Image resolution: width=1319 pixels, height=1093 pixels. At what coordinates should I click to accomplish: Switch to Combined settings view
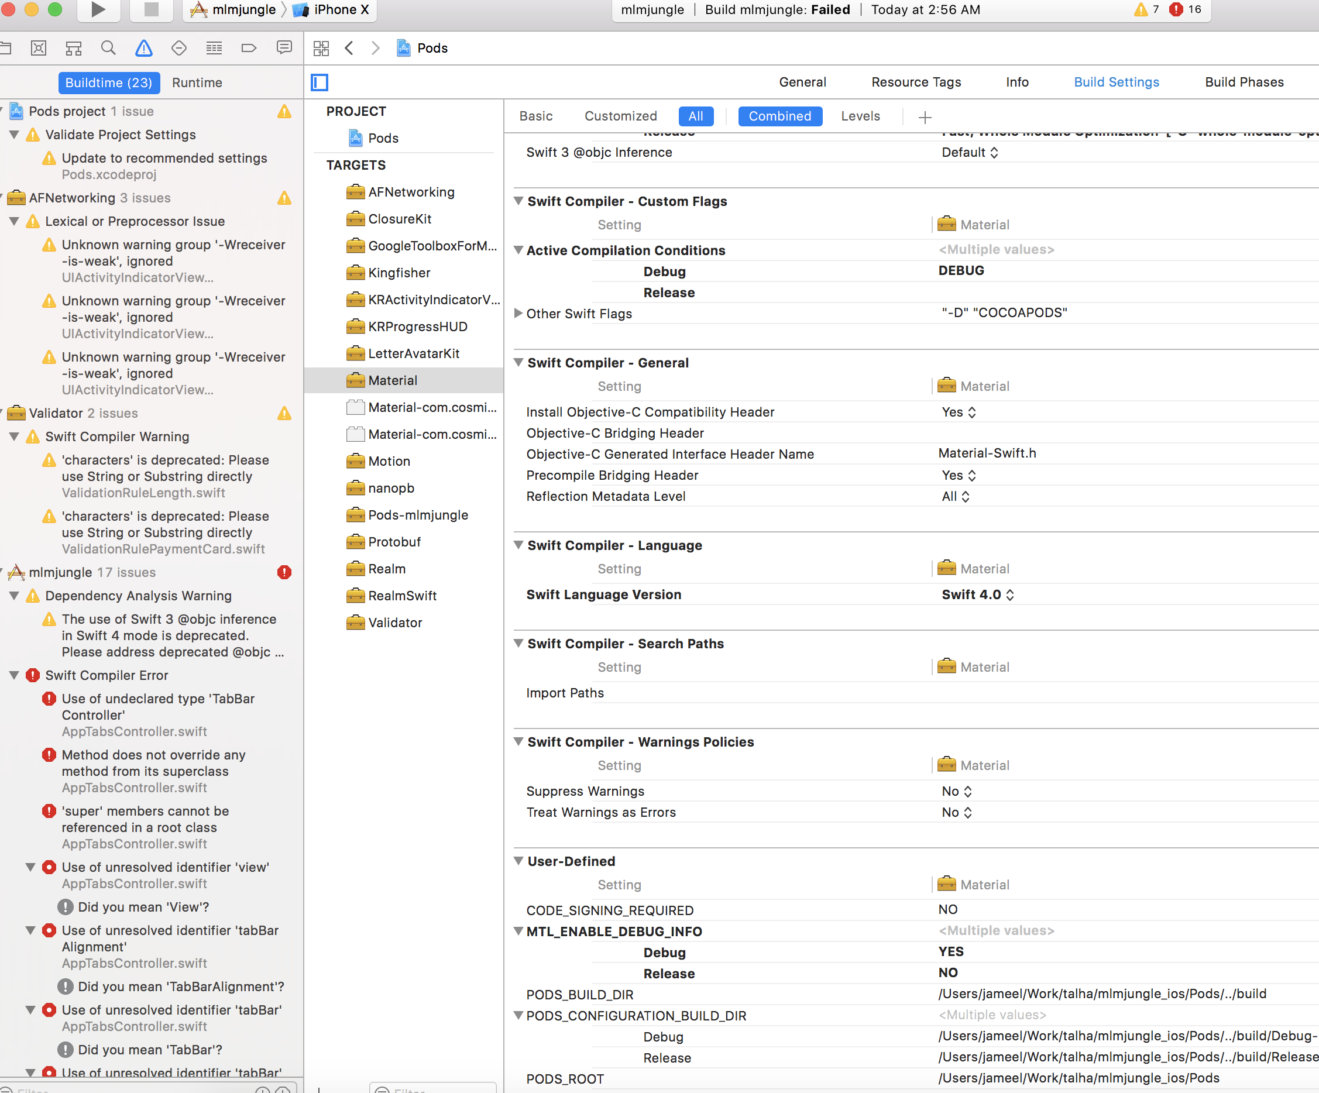pyautogui.click(x=780, y=116)
